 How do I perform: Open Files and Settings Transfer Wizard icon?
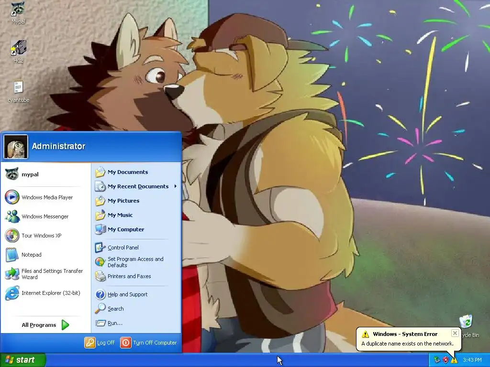tap(12, 274)
